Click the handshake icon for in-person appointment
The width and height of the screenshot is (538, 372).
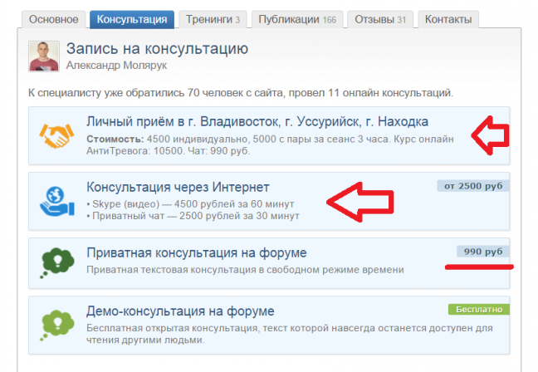coord(54,135)
